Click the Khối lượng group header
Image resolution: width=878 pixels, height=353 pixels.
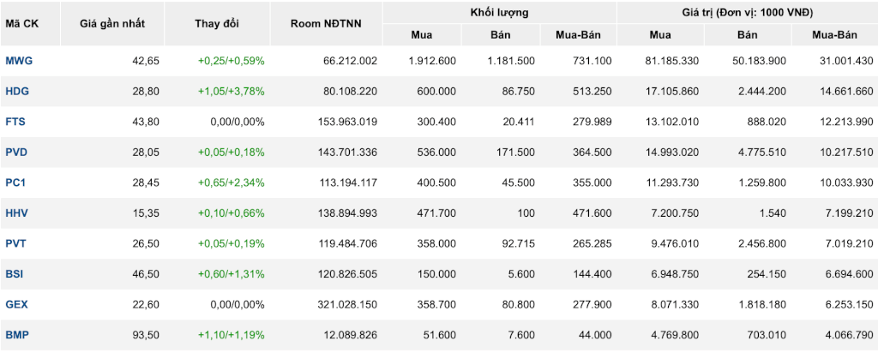[x=500, y=12]
